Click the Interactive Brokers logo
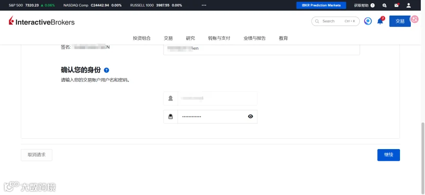This screenshot has height=195, width=425. [x=42, y=21]
